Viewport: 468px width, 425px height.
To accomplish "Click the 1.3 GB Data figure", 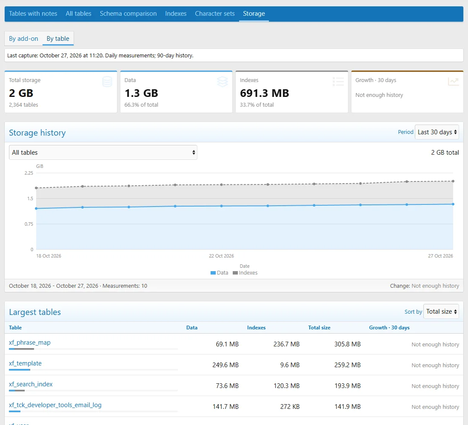I will (x=141, y=93).
